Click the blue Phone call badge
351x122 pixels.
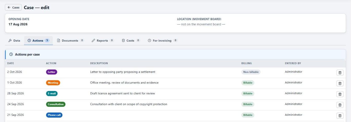[x=54, y=115]
